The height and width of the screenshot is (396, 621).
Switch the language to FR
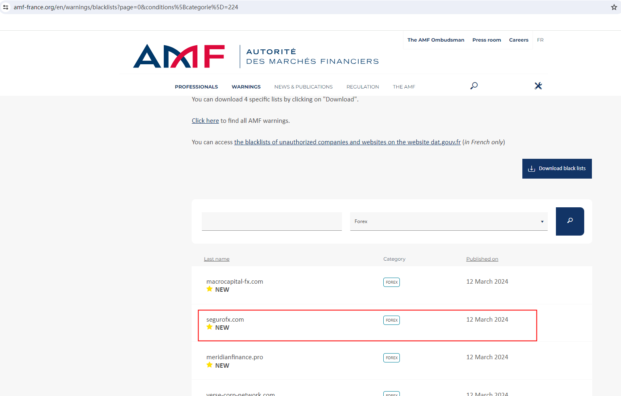pyautogui.click(x=540, y=40)
